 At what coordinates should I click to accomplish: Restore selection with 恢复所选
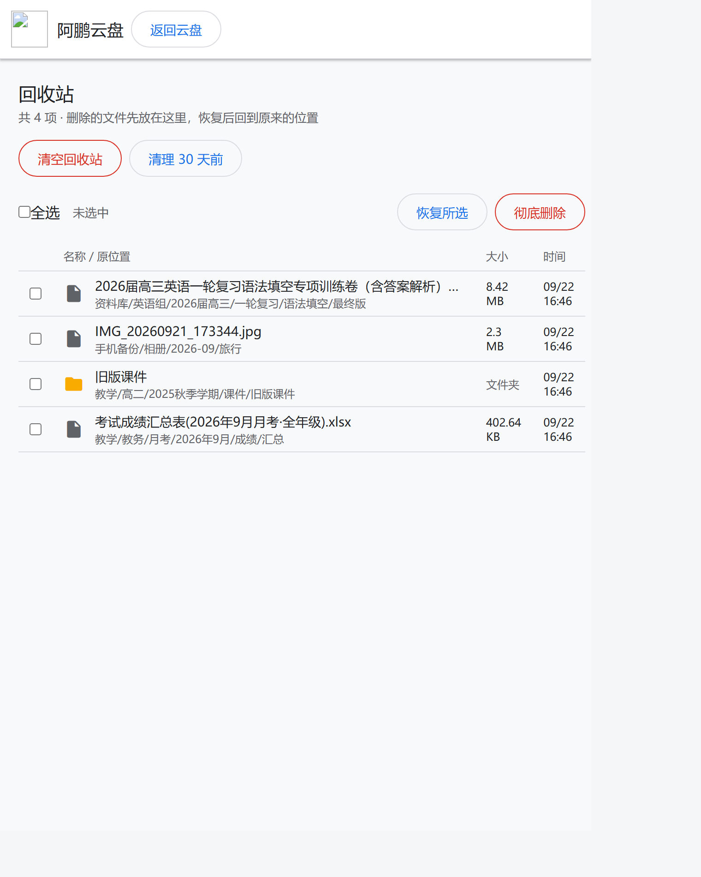[442, 212]
